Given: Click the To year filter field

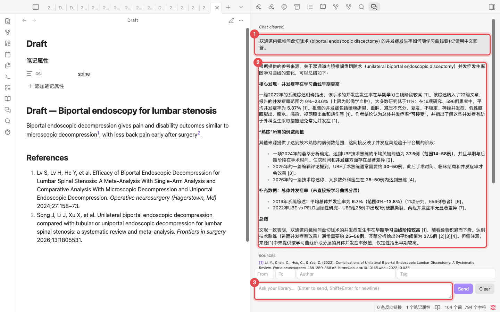Looking at the screenshot, I should point(285,274).
